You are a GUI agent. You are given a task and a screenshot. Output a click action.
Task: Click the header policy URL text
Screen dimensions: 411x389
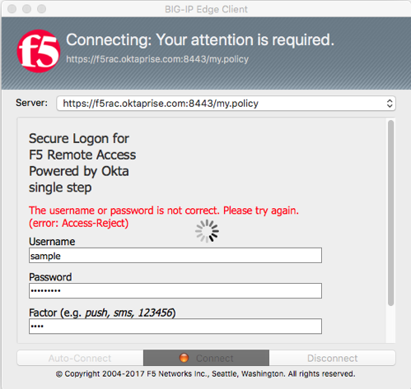(157, 59)
